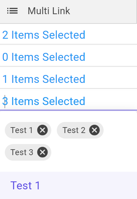
Task: Click the list icon beside Multi Link
Action: [12, 11]
